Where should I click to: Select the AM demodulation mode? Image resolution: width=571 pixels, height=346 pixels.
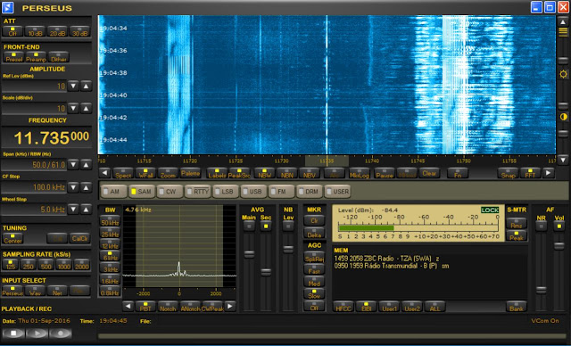(113, 192)
